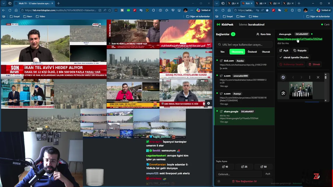
Task: Open settings gear at KickPeek bottom left
Action: (x=219, y=181)
